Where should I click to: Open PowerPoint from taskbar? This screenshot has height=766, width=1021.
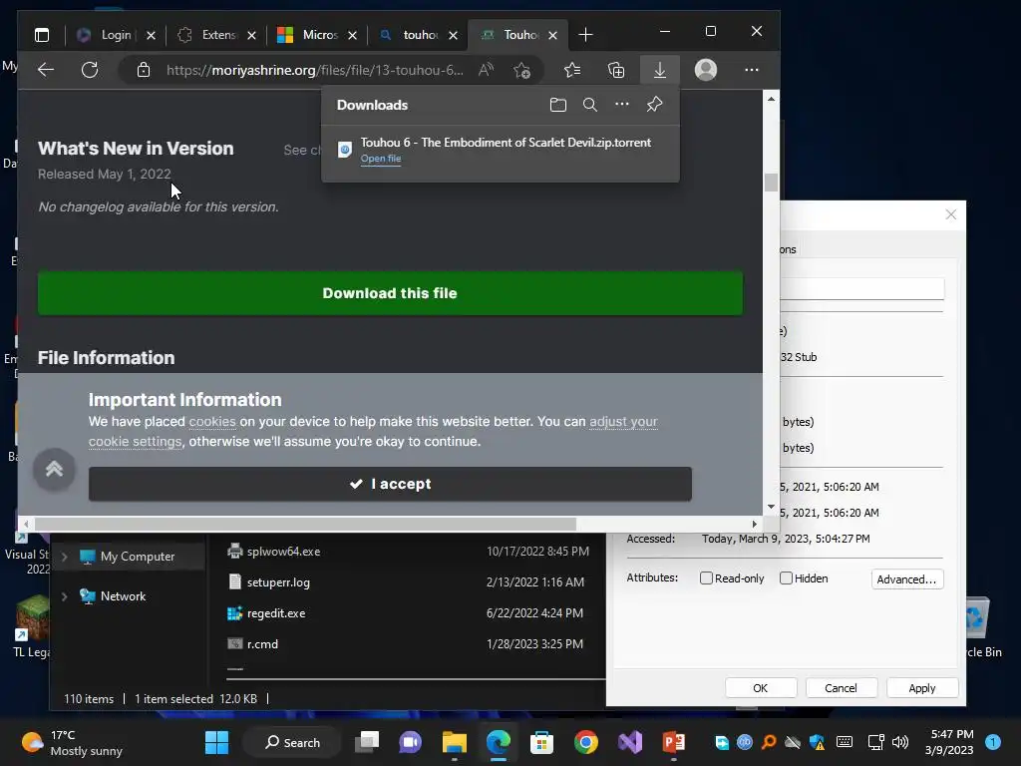tap(673, 742)
